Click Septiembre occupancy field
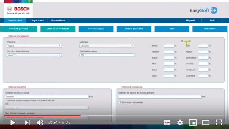Viewport: 229px width, 129px height. (x=203, y=58)
